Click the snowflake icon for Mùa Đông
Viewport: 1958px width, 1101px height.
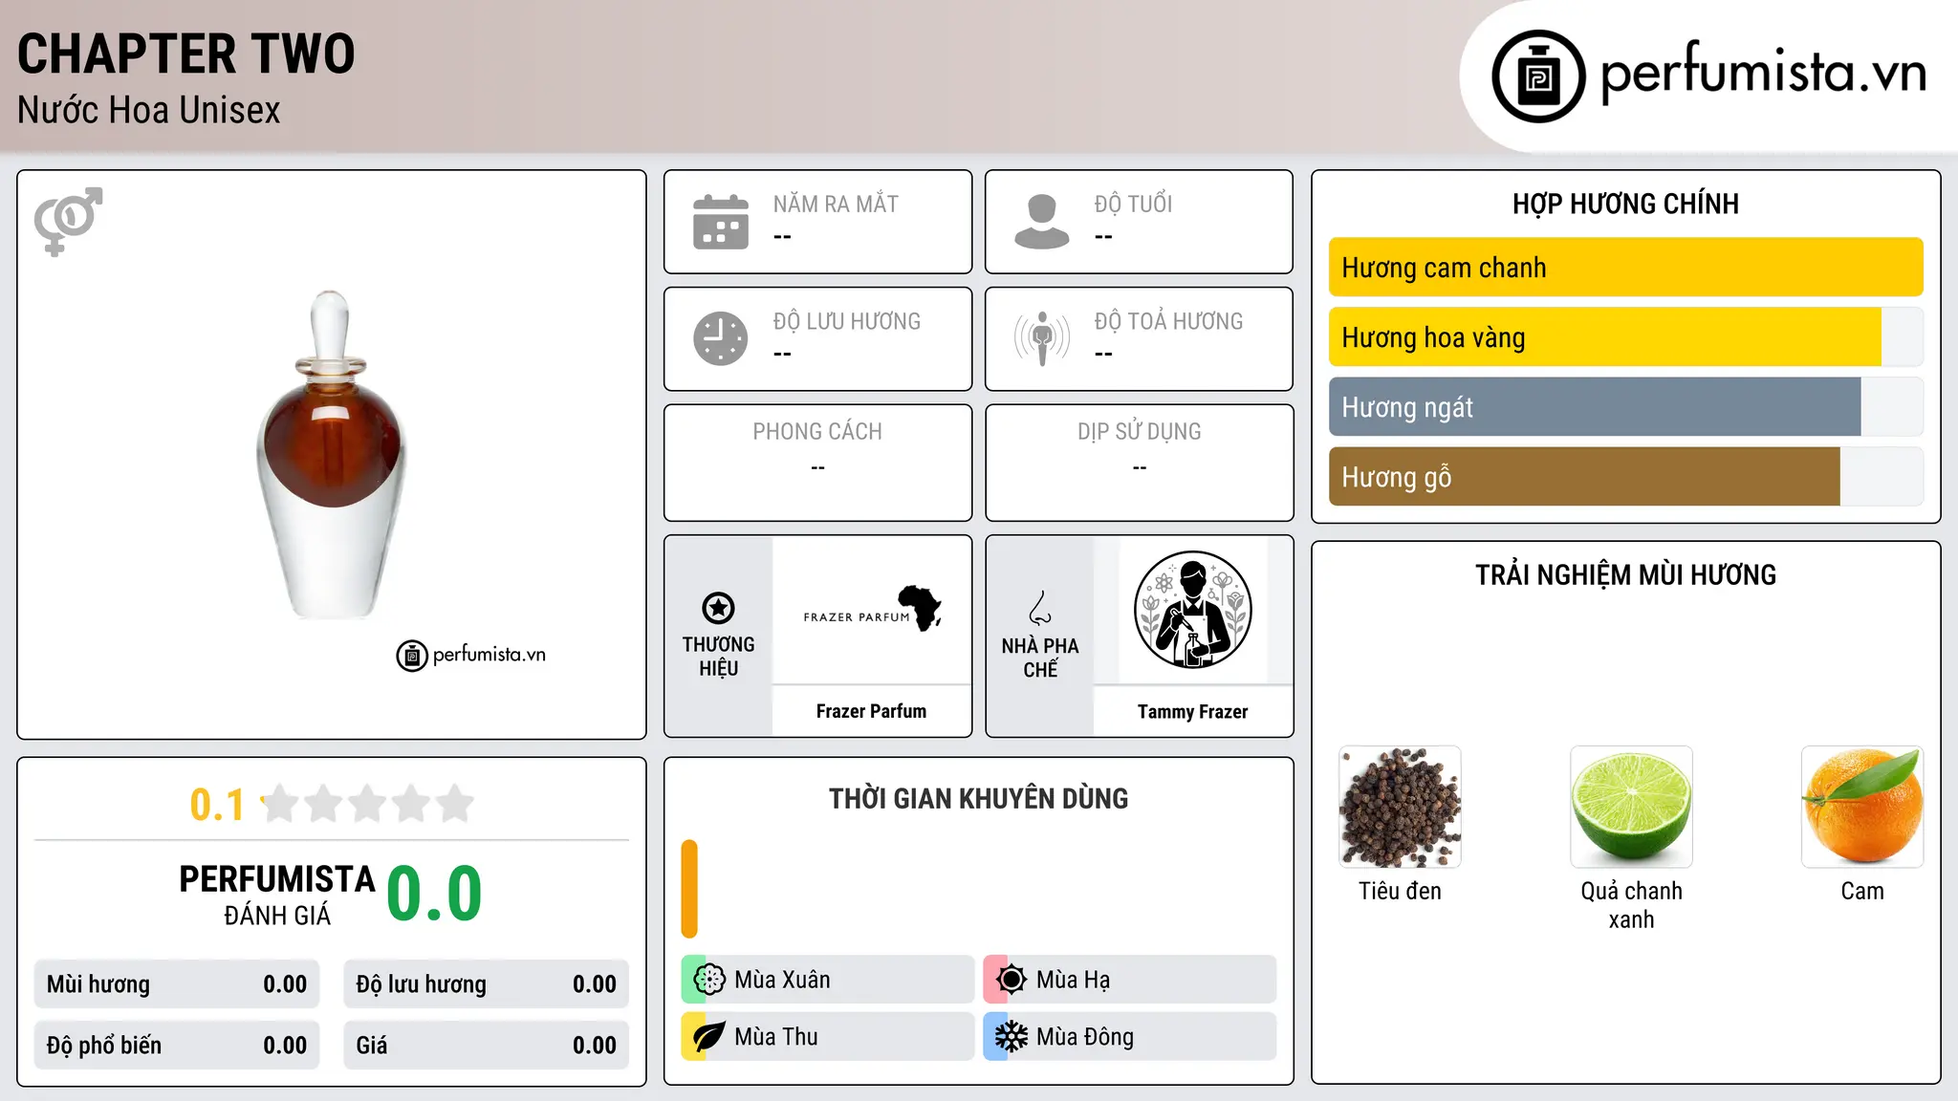[1011, 1037]
